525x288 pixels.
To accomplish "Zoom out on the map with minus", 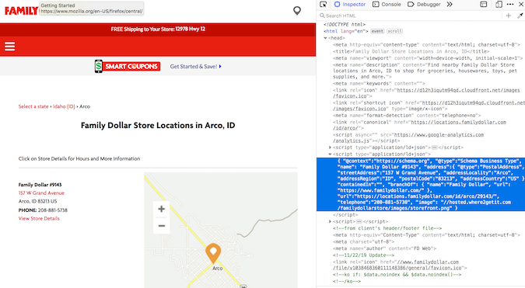I will (x=161, y=226).
